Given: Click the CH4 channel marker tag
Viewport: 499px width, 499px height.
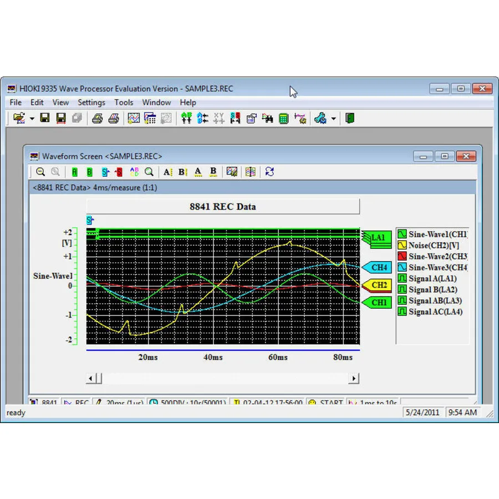Looking at the screenshot, I should pos(378,268).
